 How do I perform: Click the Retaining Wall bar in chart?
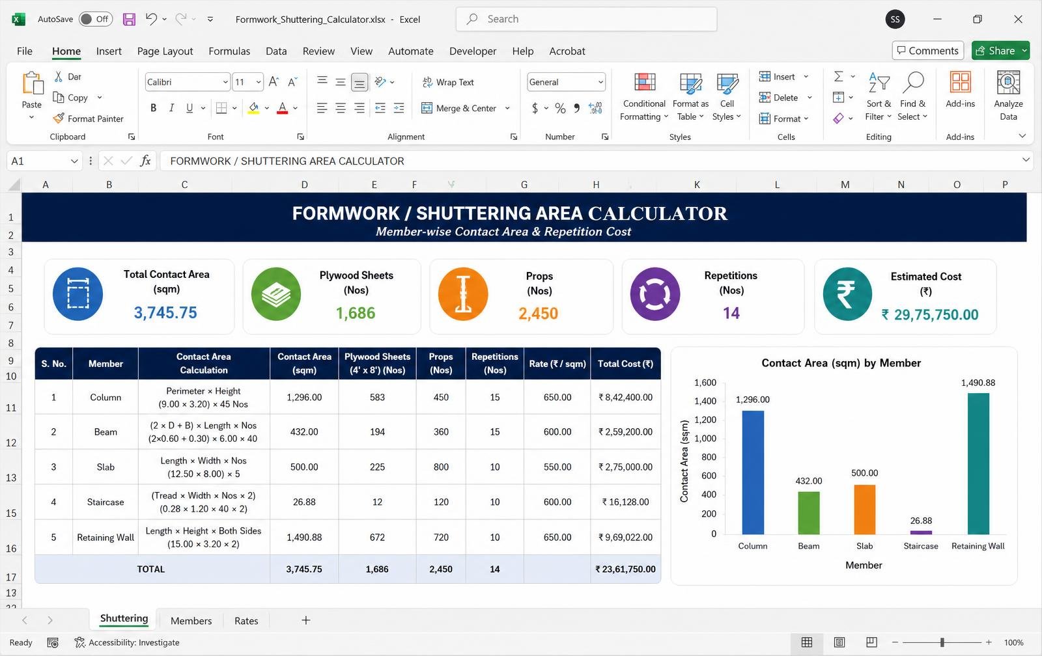point(978,463)
